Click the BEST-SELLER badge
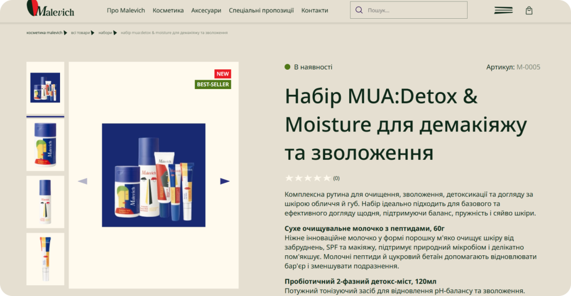Viewport: 571px width, 296px height. (x=213, y=85)
